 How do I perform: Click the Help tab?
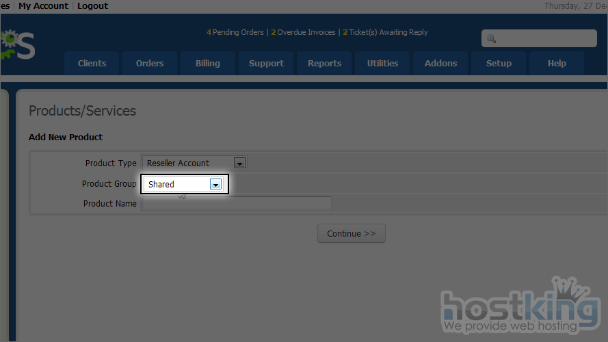tap(557, 64)
